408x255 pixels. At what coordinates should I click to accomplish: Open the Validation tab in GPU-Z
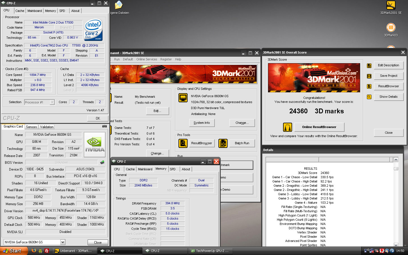click(x=46, y=127)
